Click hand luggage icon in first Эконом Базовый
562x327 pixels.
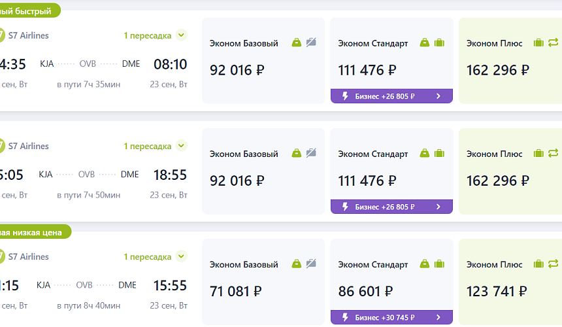click(x=297, y=43)
